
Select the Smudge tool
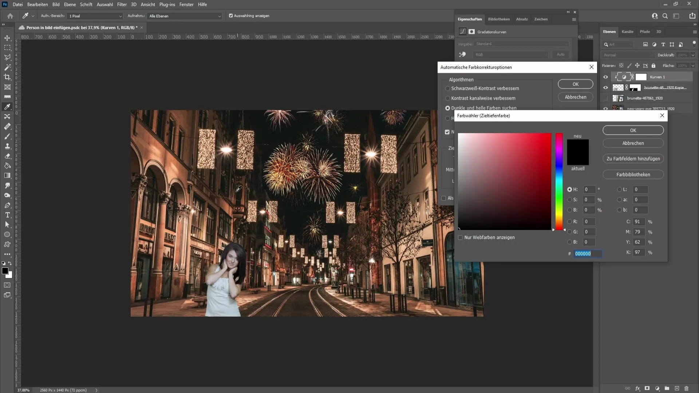point(7,185)
